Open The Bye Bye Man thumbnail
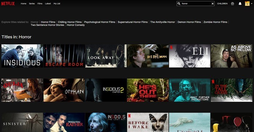Viewport: 254px width, 132px height. pos(148,56)
